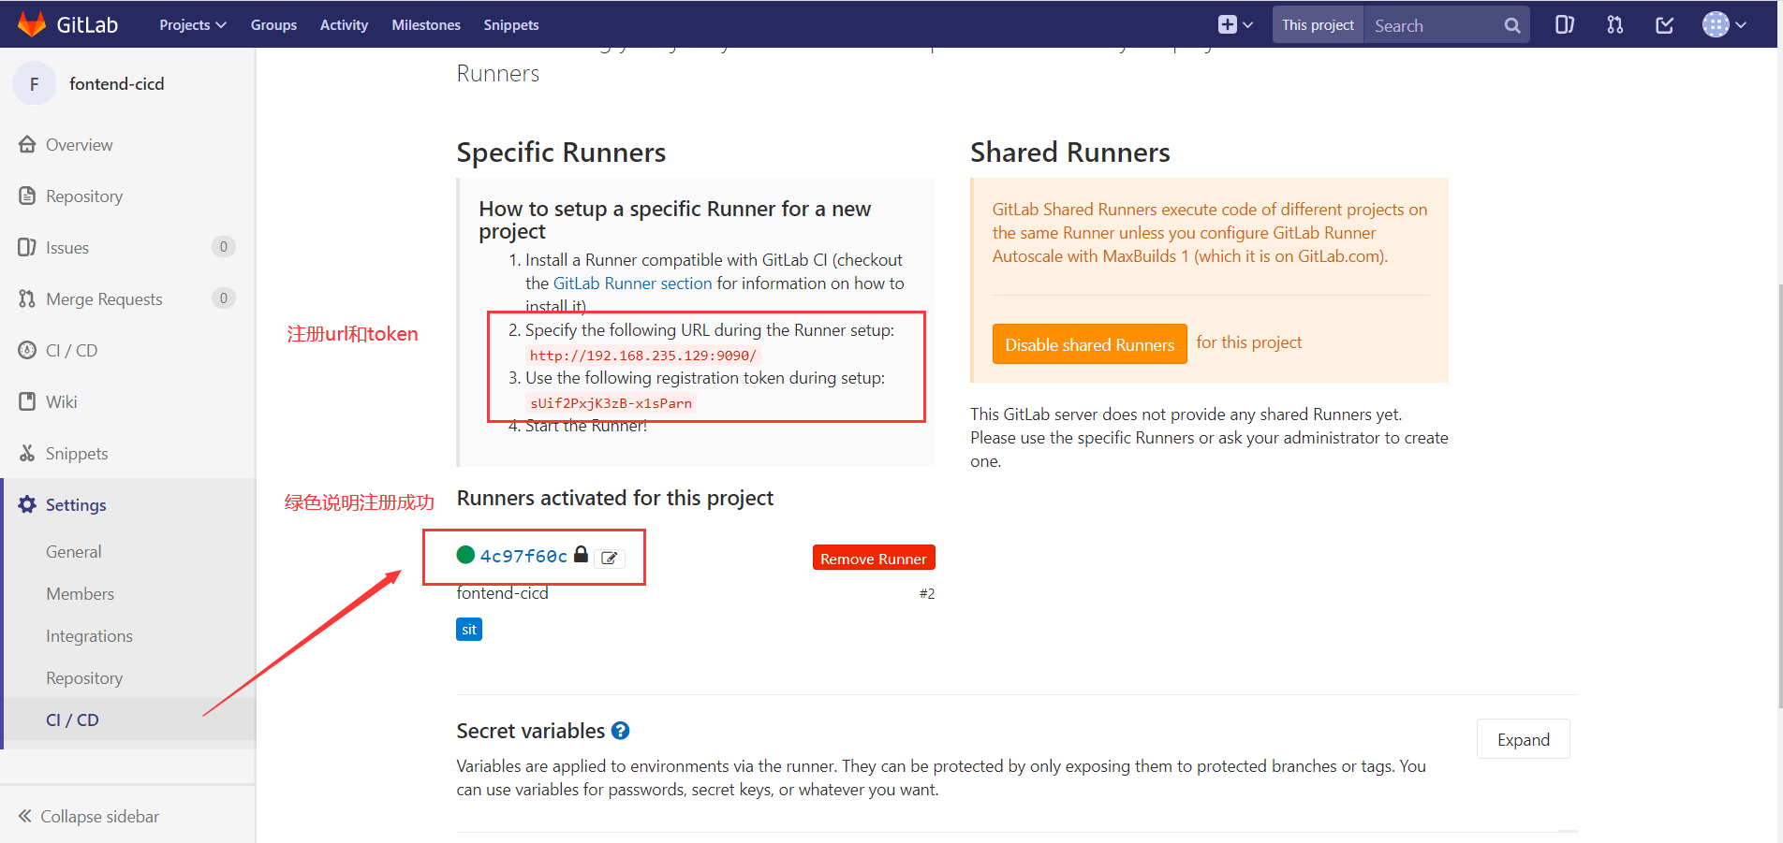
Task: Open CI / CD under Settings submenu
Action: [72, 720]
